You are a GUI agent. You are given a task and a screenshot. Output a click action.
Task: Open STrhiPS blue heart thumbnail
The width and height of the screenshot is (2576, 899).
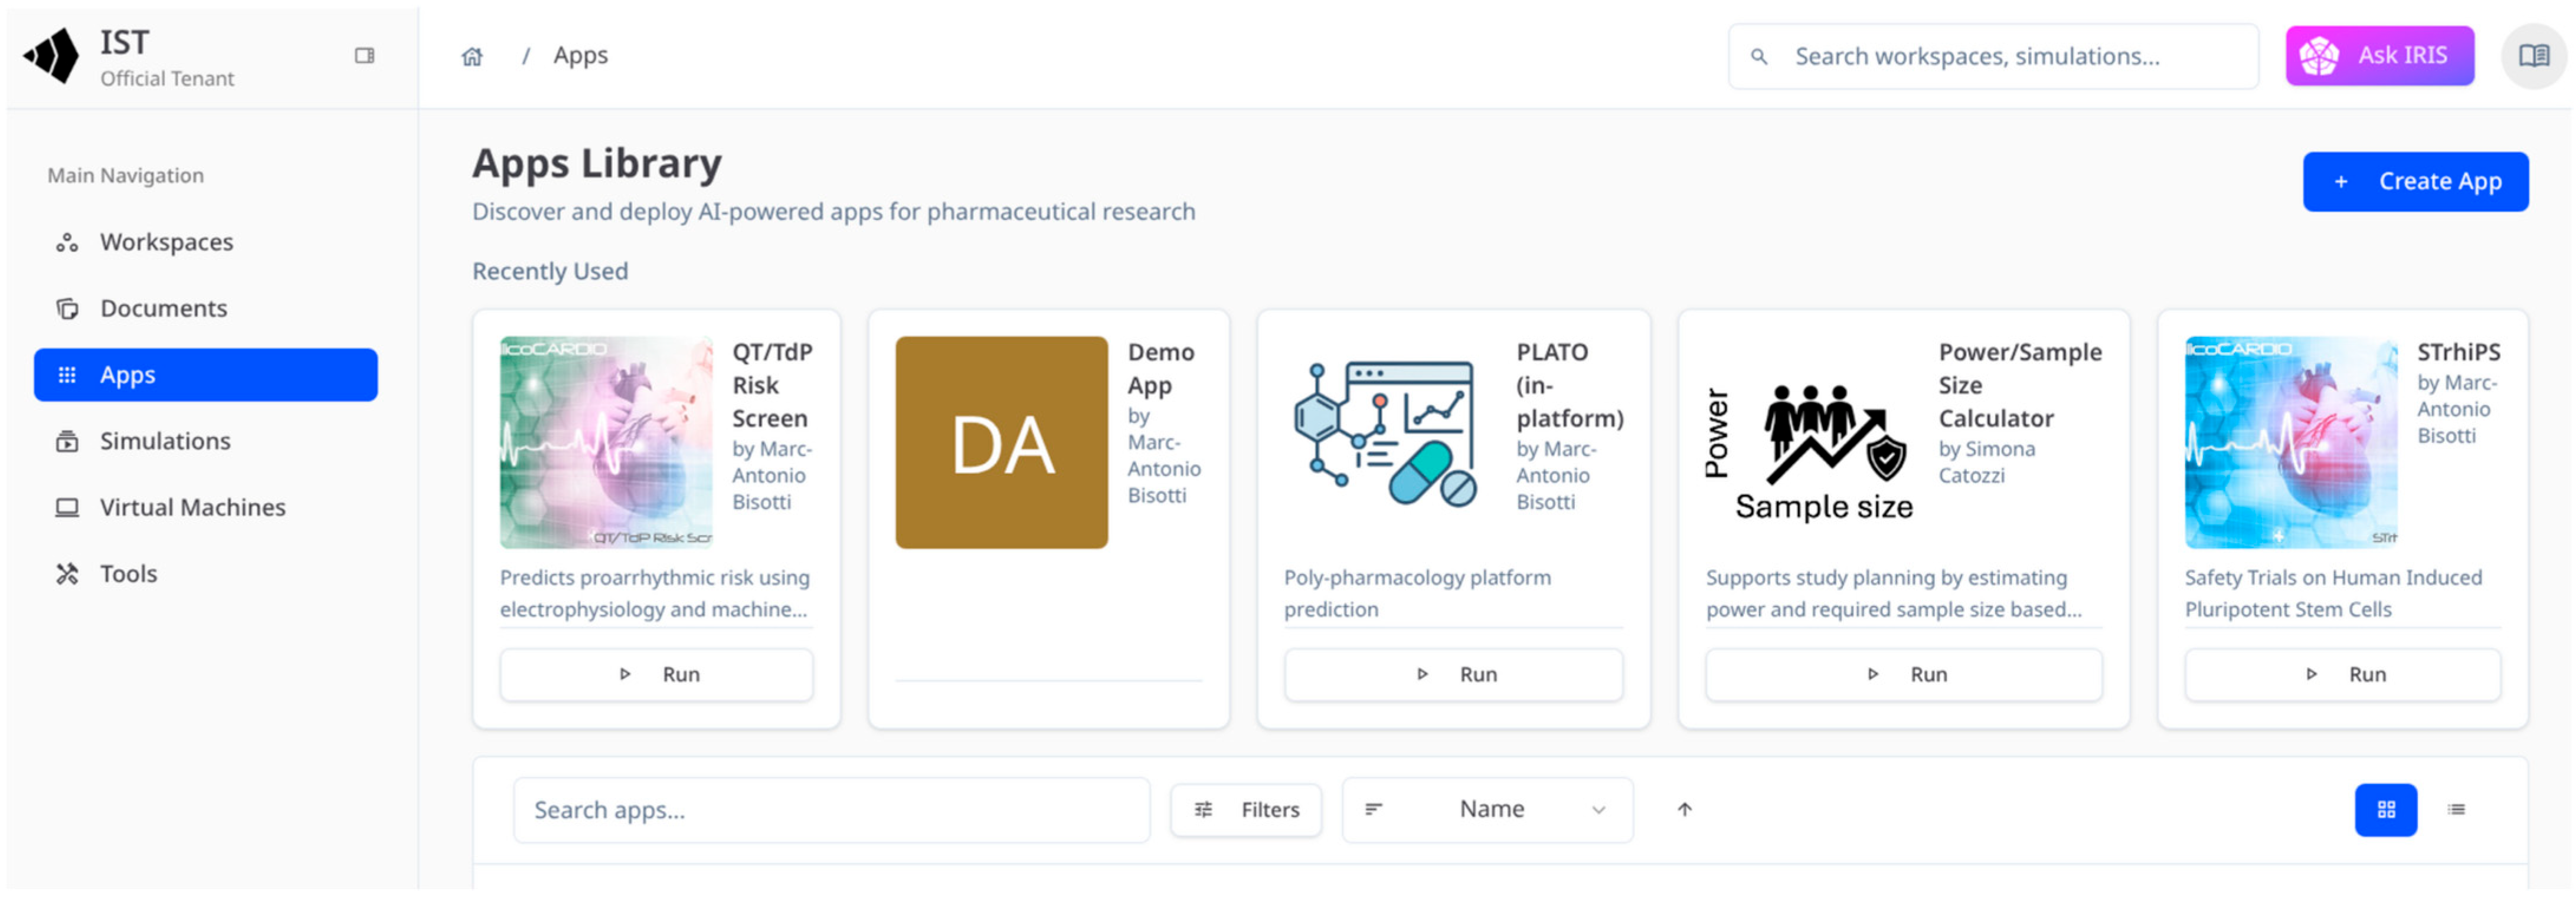[2291, 442]
